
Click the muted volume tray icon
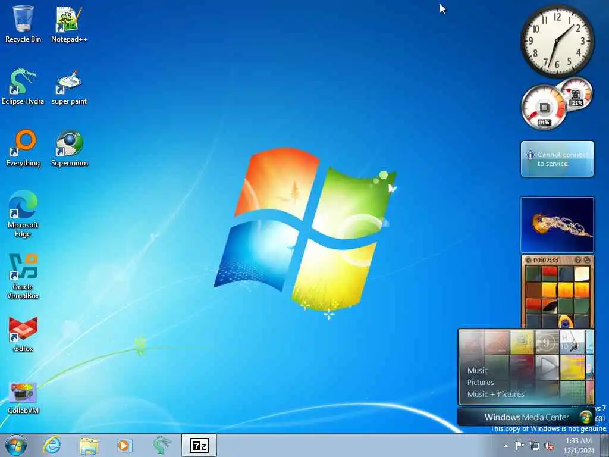(x=549, y=446)
